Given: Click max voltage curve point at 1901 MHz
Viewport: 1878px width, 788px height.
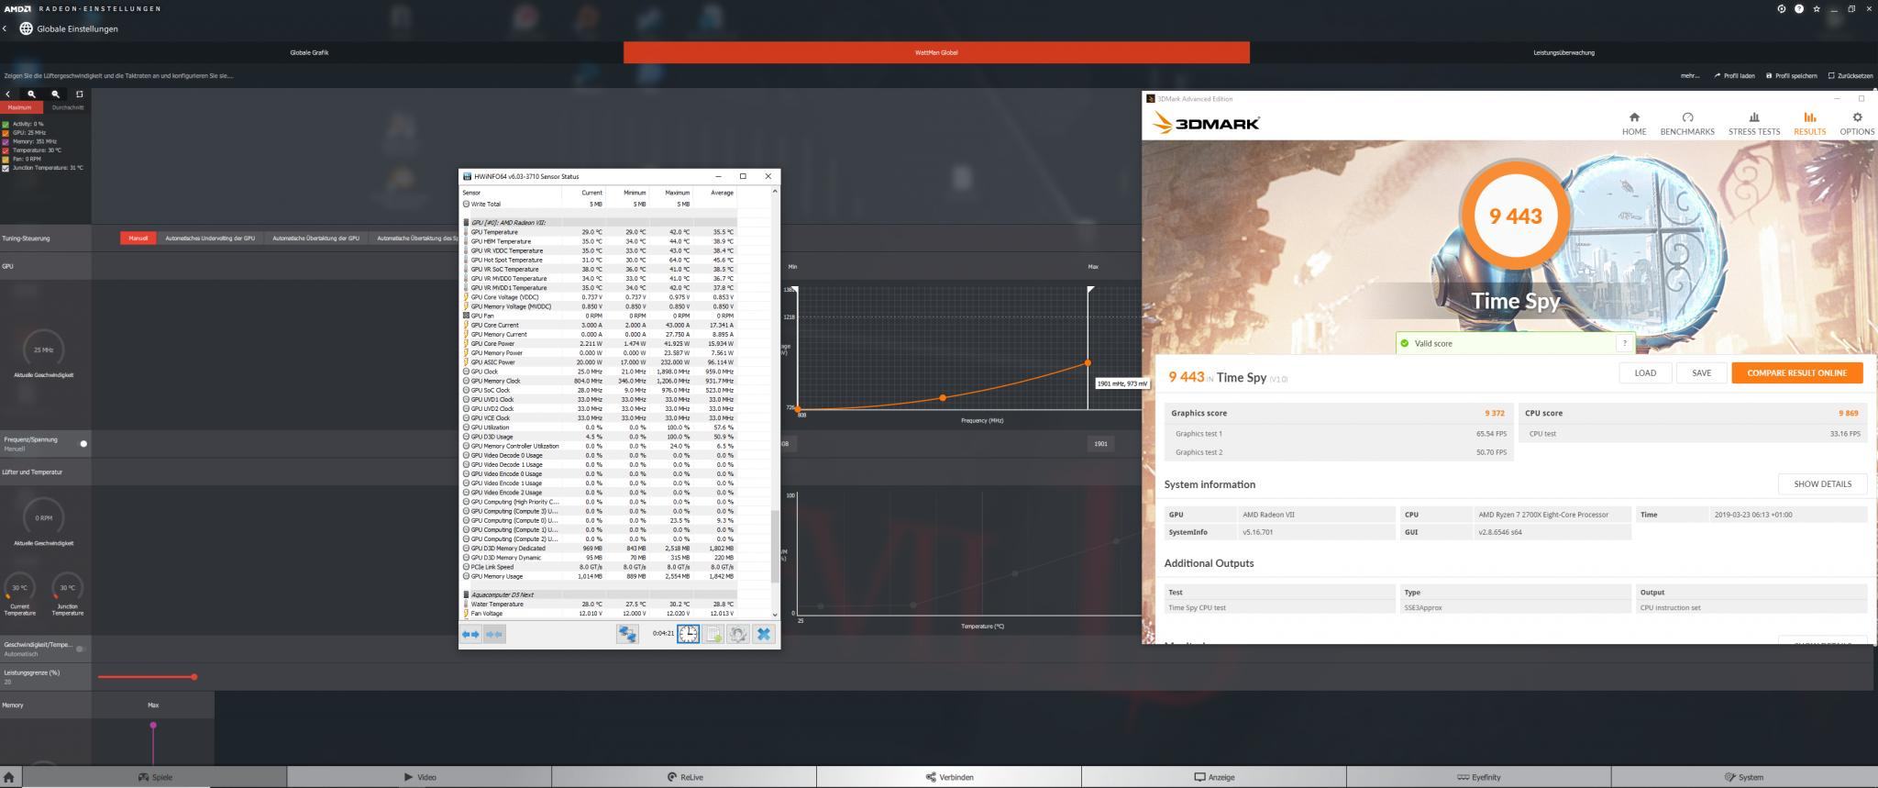Looking at the screenshot, I should 1088,362.
